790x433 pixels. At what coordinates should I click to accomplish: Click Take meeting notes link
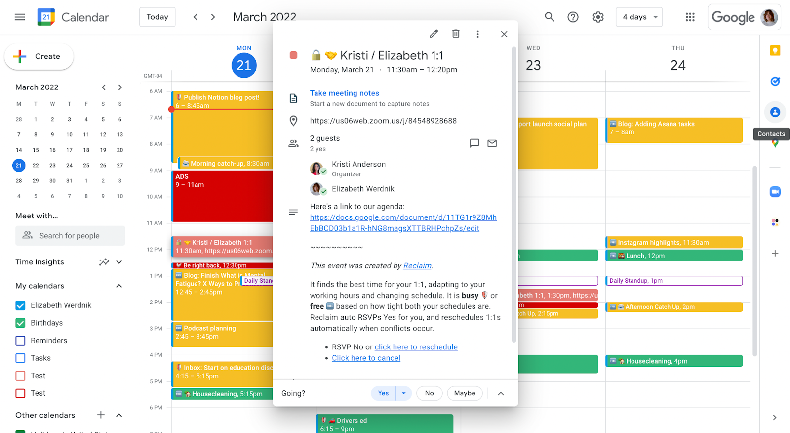pos(345,93)
